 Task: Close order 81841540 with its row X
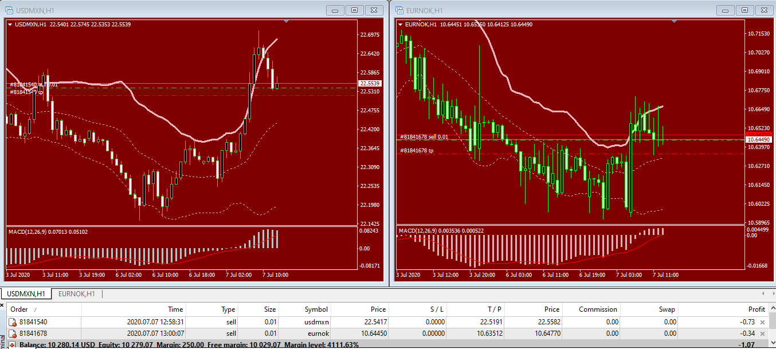(x=762, y=323)
